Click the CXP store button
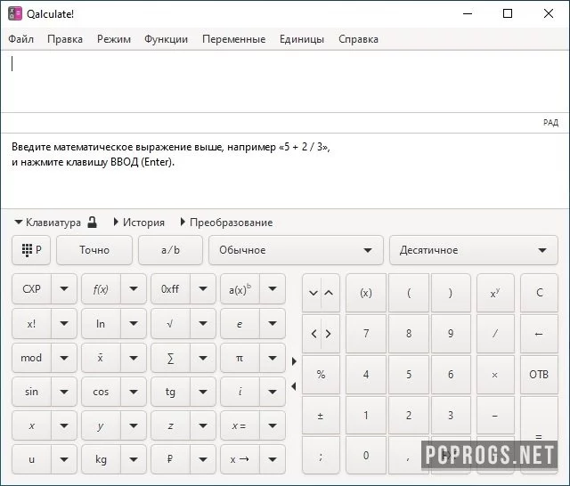Viewport: 570px width, 486px height. (x=32, y=289)
